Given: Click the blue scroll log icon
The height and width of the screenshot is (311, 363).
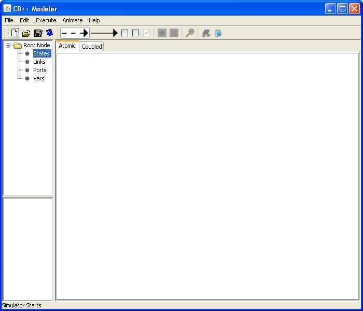Looking at the screenshot, I should pos(218,33).
